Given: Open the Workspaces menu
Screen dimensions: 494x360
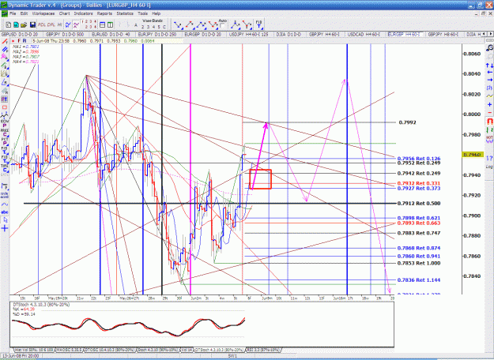Looking at the screenshot, I should 43,13.
